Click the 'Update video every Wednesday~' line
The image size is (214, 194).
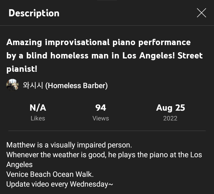click(60, 184)
